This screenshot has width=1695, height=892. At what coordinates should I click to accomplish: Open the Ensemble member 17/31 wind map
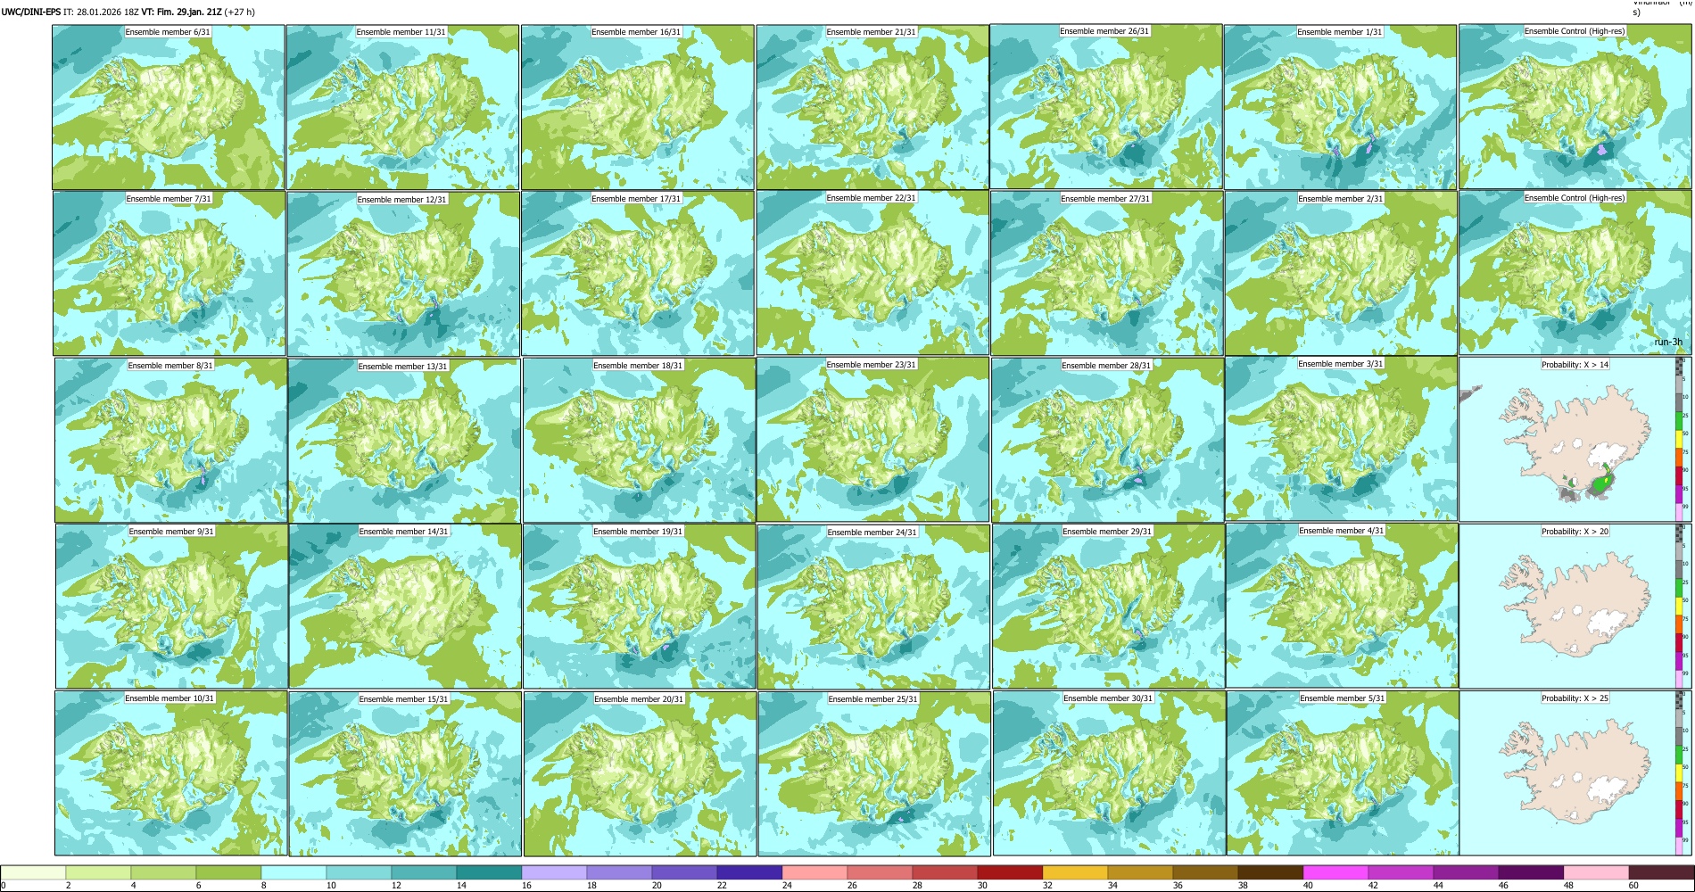[x=638, y=274]
